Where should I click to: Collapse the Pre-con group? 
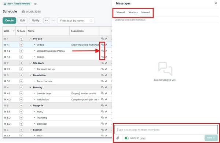[30, 39]
